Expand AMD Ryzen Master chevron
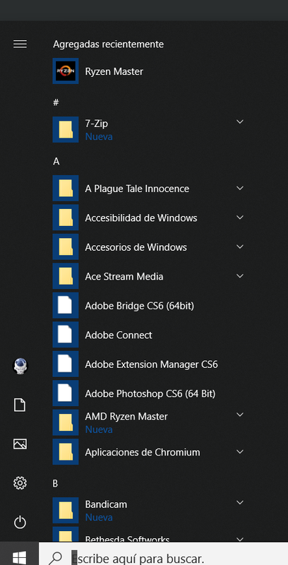 tap(240, 415)
